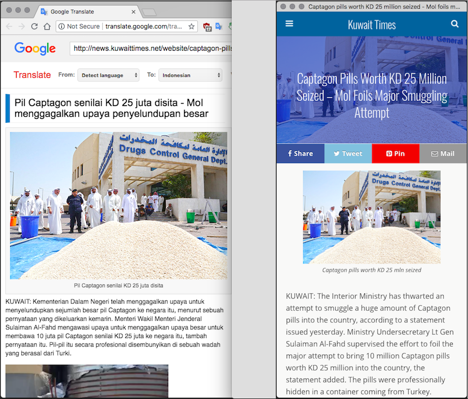Reload the Google Translate page
The image size is (468, 399).
click(x=34, y=26)
